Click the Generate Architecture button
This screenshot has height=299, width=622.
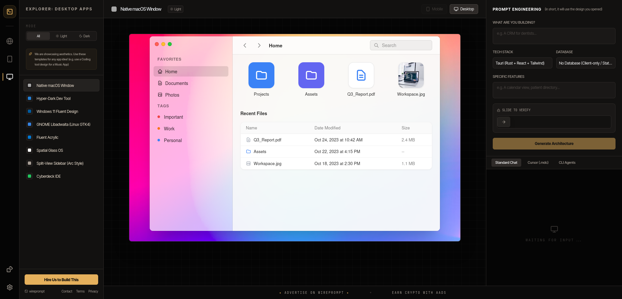pos(554,144)
